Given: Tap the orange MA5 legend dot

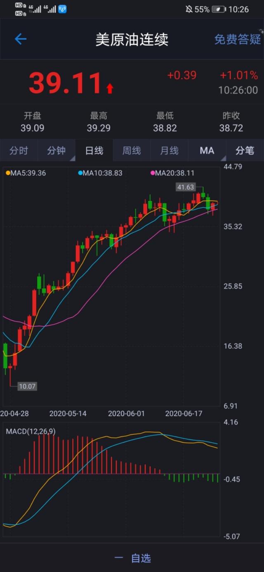Looking at the screenshot, I should point(8,173).
